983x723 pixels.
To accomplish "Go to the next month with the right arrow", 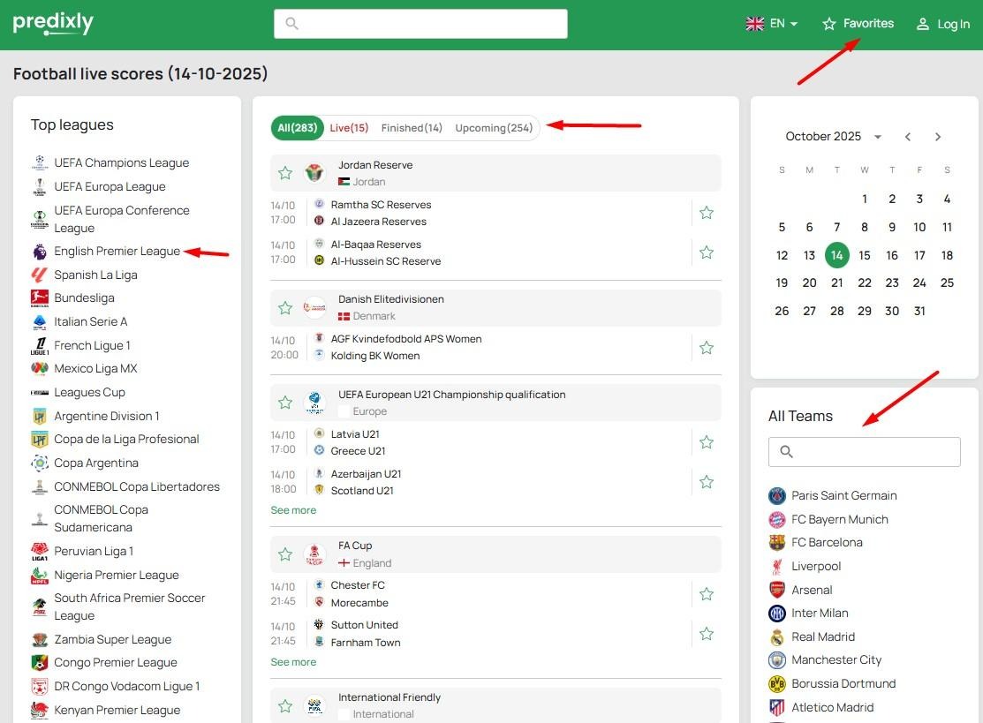I will tap(939, 137).
